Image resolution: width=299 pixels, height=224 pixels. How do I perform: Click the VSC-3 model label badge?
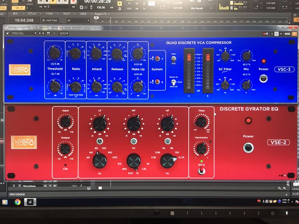[284, 69]
